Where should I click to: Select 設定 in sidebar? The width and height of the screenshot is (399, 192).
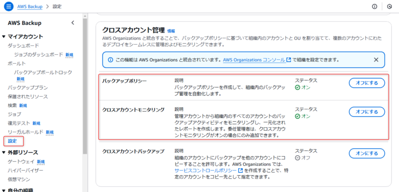click(x=12, y=141)
